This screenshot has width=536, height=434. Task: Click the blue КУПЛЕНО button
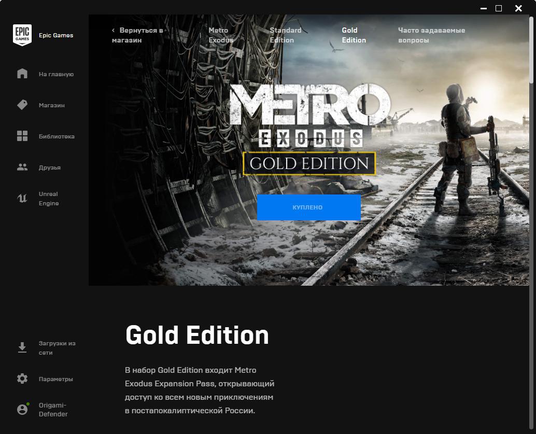tap(308, 207)
